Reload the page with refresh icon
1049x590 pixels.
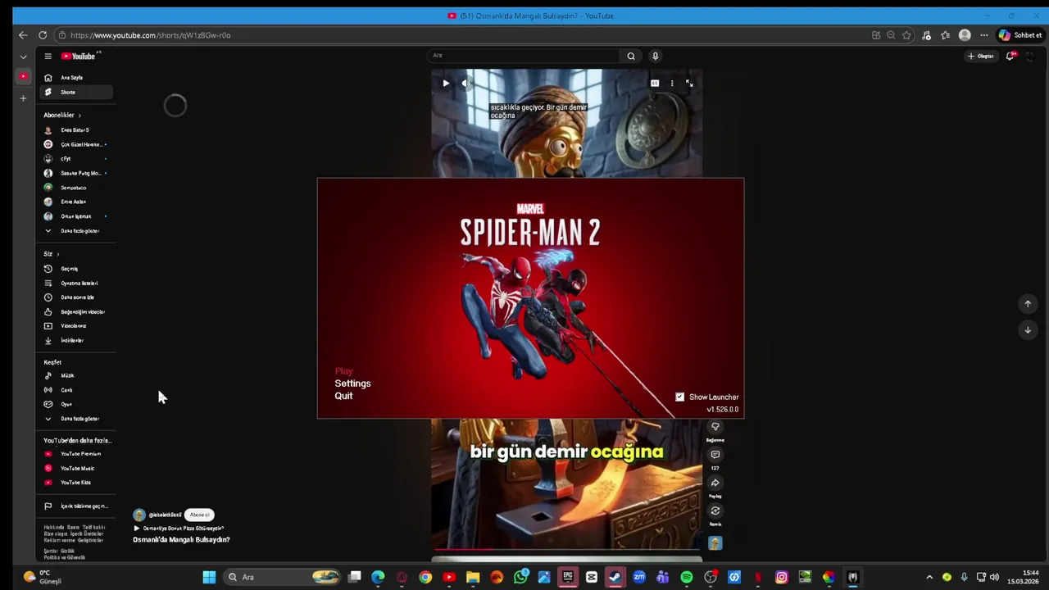pos(43,35)
